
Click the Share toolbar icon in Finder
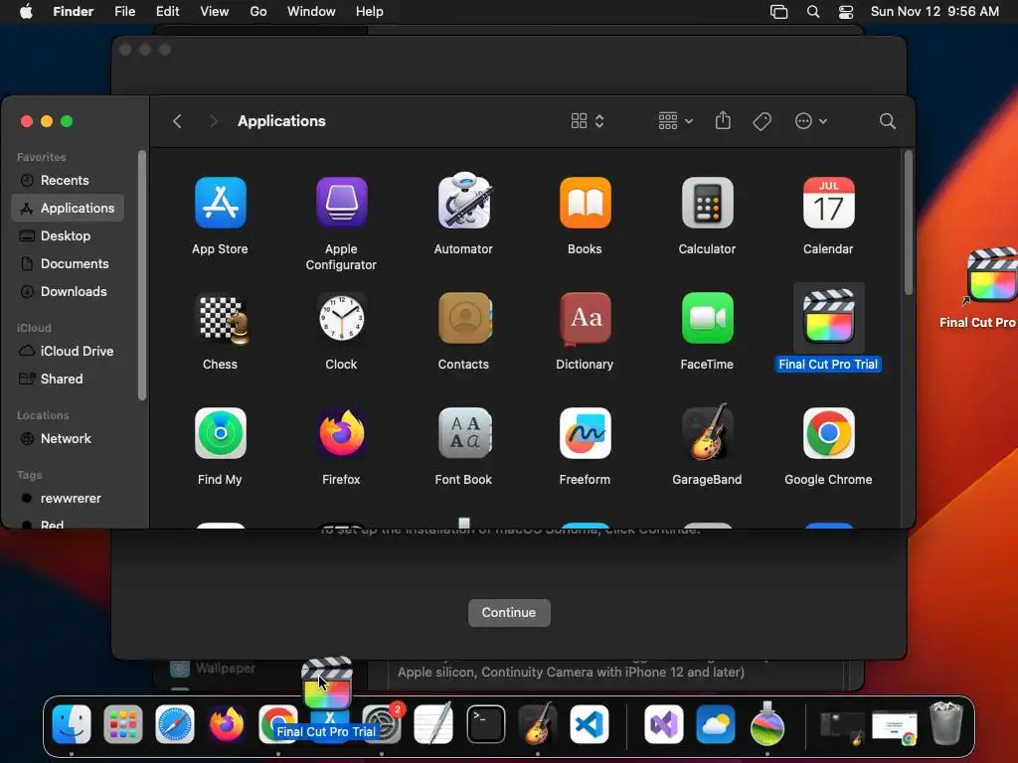point(723,120)
